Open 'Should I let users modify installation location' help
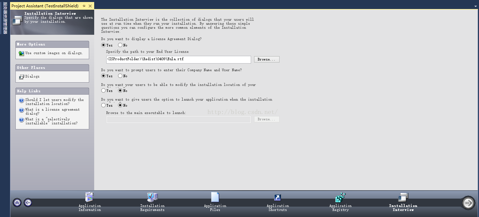Image resolution: width=479 pixels, height=217 pixels. (55, 102)
